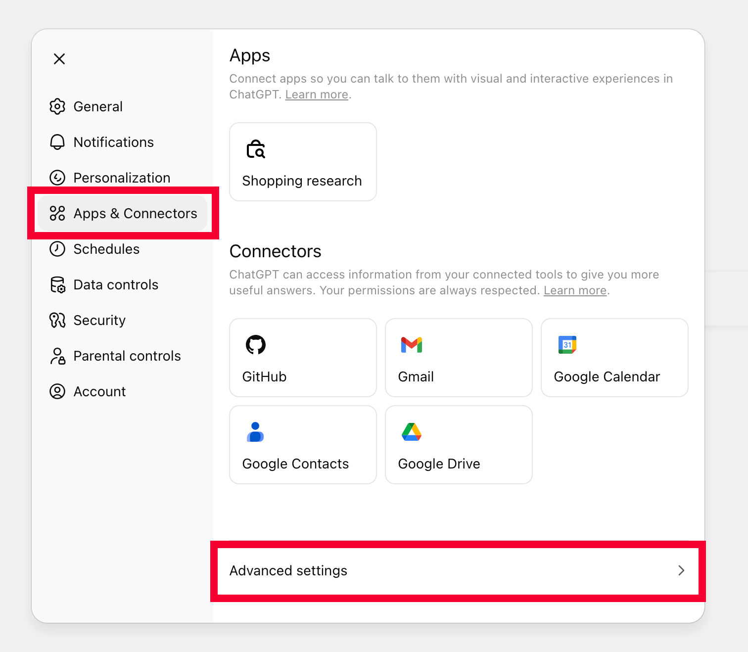748x652 pixels.
Task: Click the Google Contacts person icon
Action: click(255, 432)
